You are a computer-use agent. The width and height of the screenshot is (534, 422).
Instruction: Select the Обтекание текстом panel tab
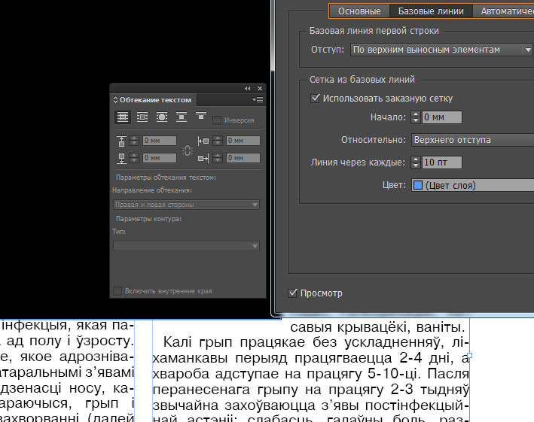coord(153,99)
